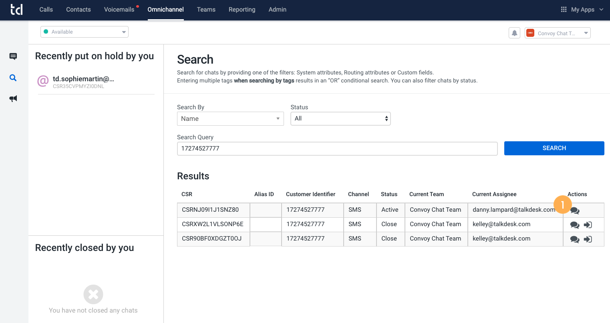Click the CSR column header
Image resolution: width=610 pixels, height=323 pixels.
pos(187,194)
